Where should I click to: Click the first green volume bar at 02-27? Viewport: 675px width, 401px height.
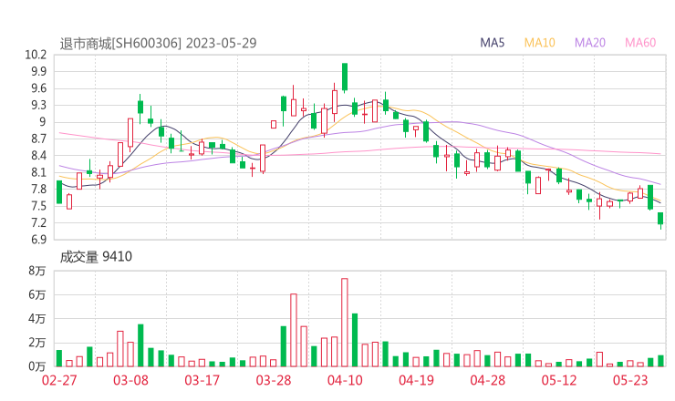[x=59, y=358]
